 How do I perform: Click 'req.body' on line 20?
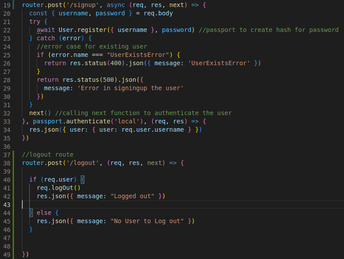pos(158,13)
